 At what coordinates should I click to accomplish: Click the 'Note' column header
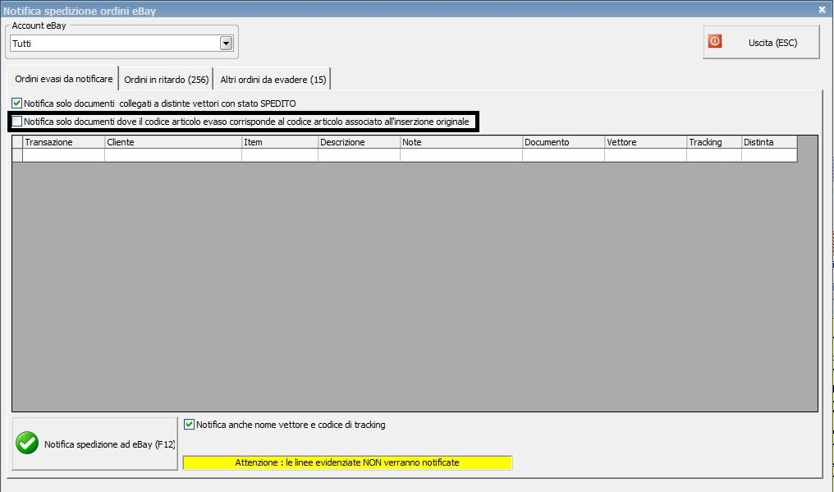pyautogui.click(x=461, y=142)
